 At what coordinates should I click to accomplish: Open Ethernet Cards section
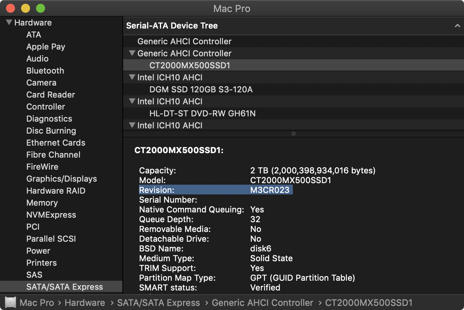click(56, 143)
